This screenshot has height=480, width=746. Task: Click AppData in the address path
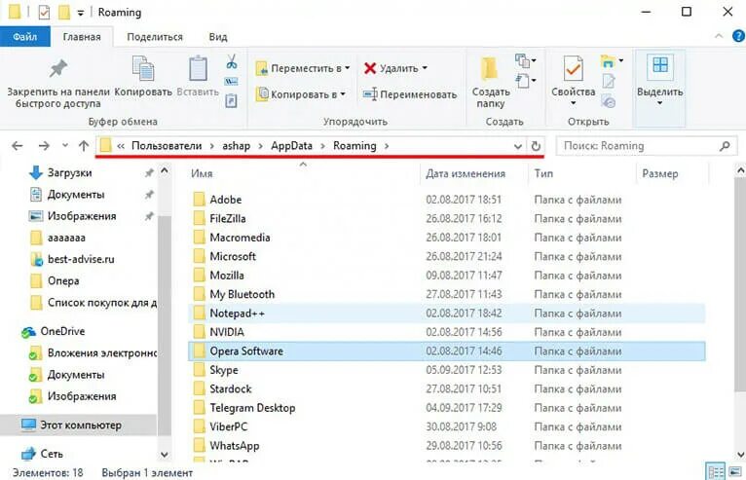(291, 146)
